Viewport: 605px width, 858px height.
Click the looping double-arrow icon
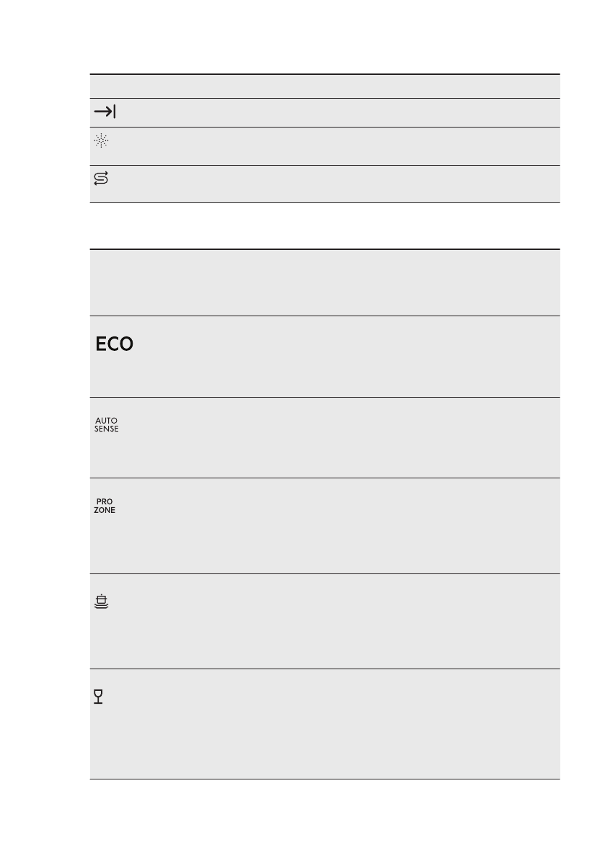click(x=102, y=179)
